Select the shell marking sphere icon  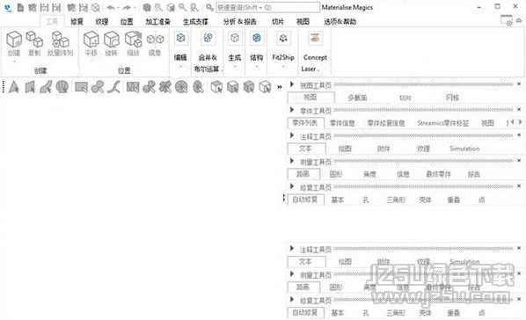point(62,87)
